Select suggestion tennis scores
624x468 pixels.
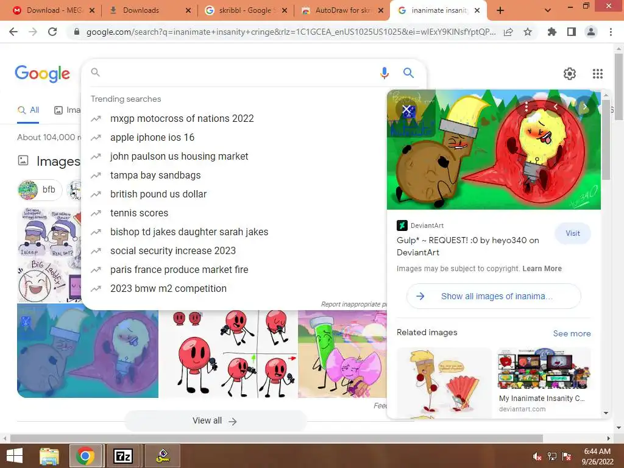139,213
